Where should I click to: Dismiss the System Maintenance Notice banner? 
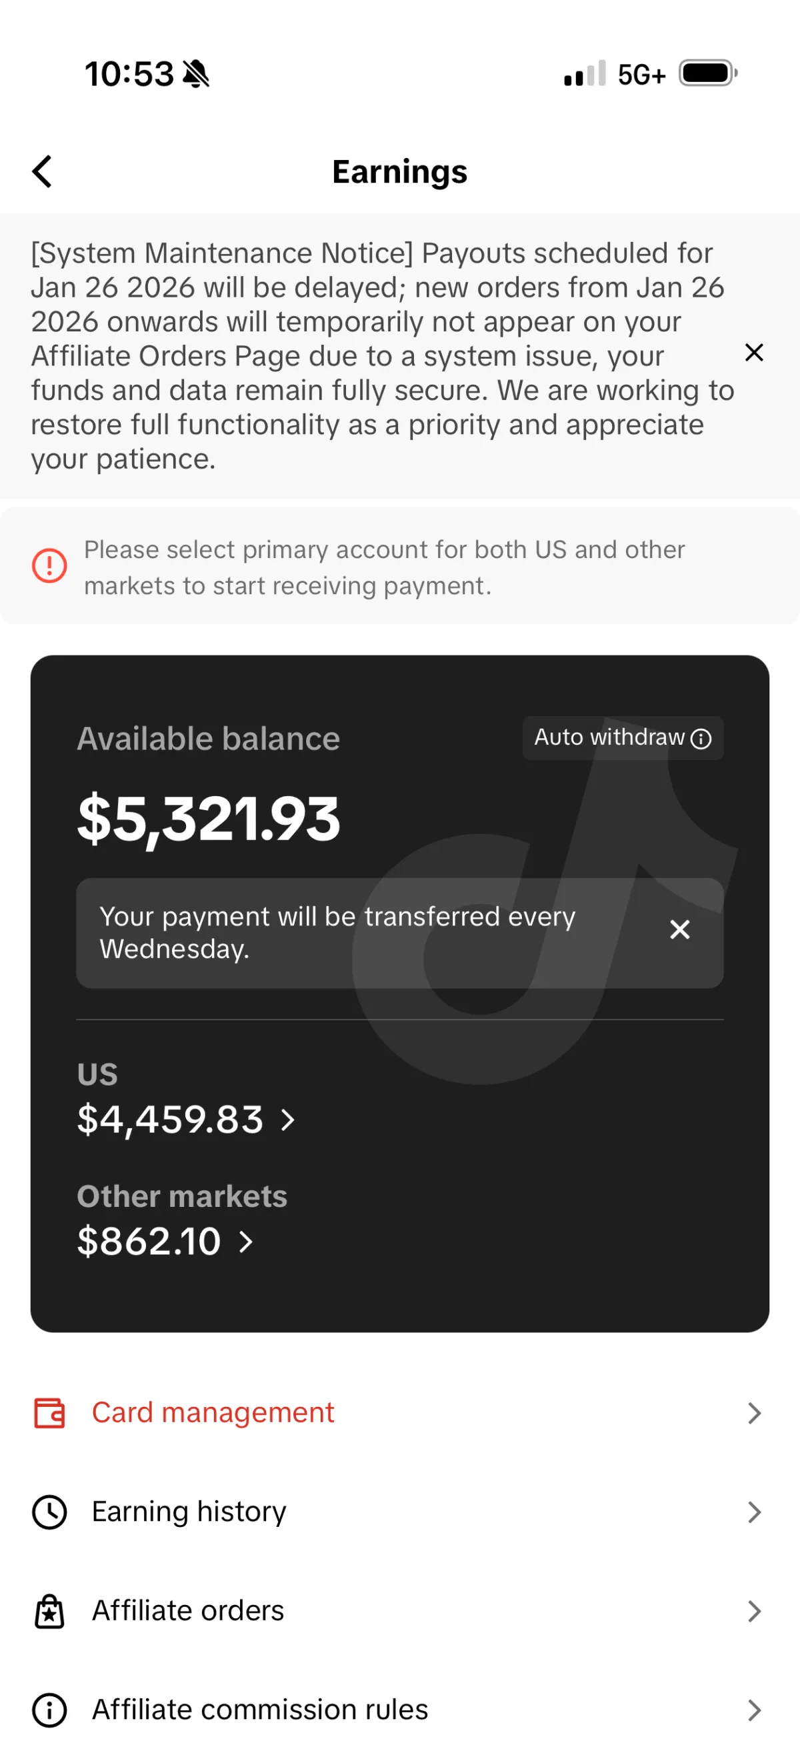point(753,353)
